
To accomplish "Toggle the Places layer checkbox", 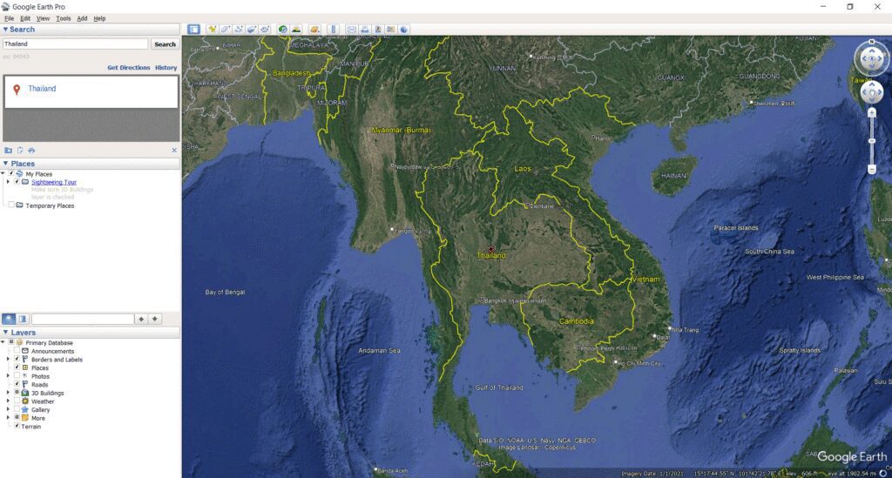I will point(17,367).
